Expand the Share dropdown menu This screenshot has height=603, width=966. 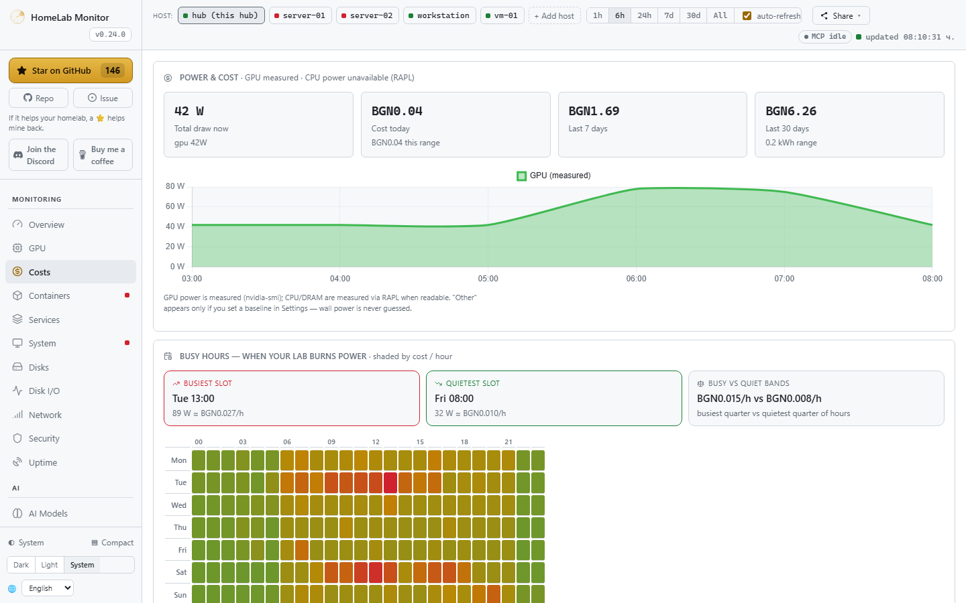pyautogui.click(x=841, y=15)
